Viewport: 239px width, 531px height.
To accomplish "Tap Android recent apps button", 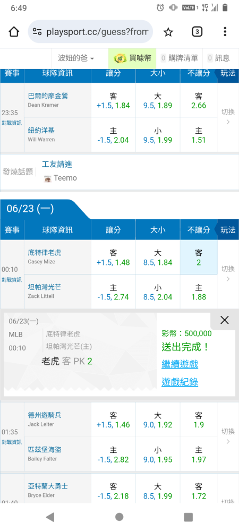I will (x=188, y=517).
